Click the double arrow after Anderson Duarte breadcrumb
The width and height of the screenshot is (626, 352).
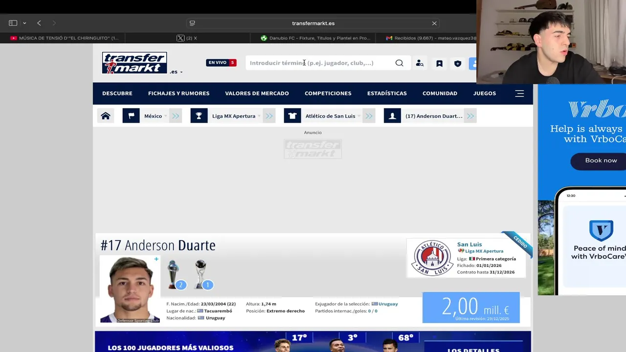pos(470,116)
